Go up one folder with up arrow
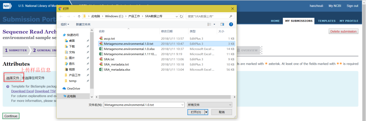366x121 pixels. pos(79,16)
